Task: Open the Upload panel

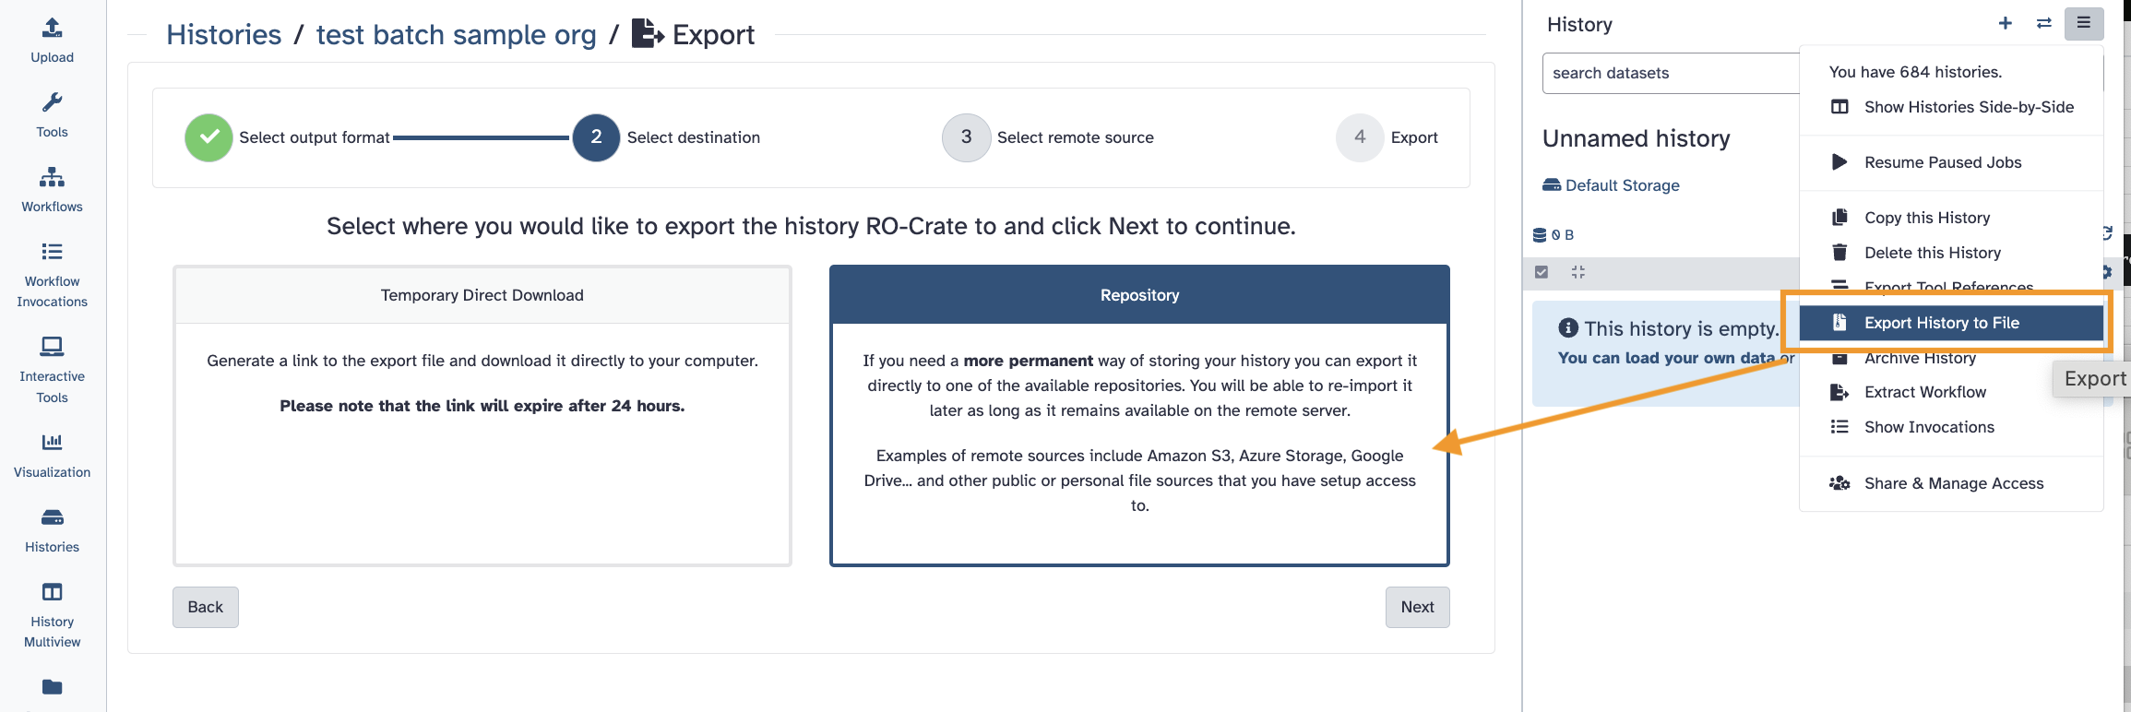Action: [52, 41]
